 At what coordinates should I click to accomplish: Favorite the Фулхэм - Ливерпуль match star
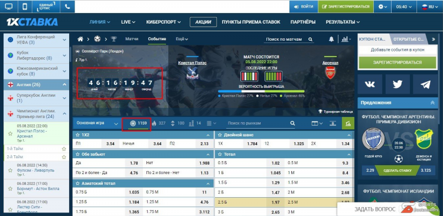tap(10, 170)
